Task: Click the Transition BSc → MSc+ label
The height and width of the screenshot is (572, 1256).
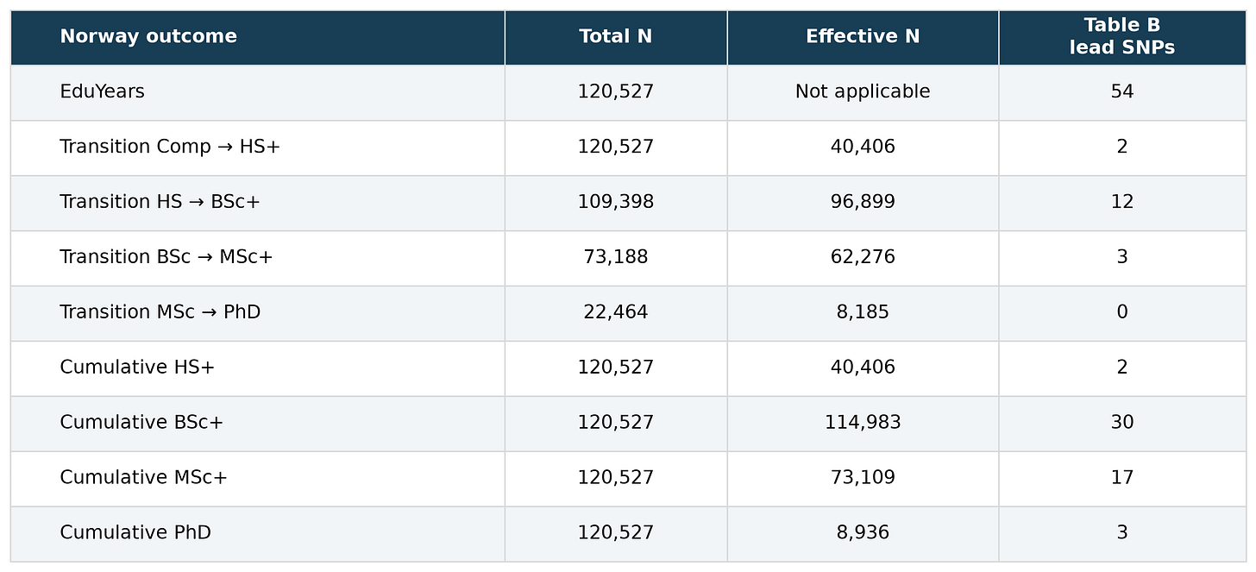Action: click(166, 257)
